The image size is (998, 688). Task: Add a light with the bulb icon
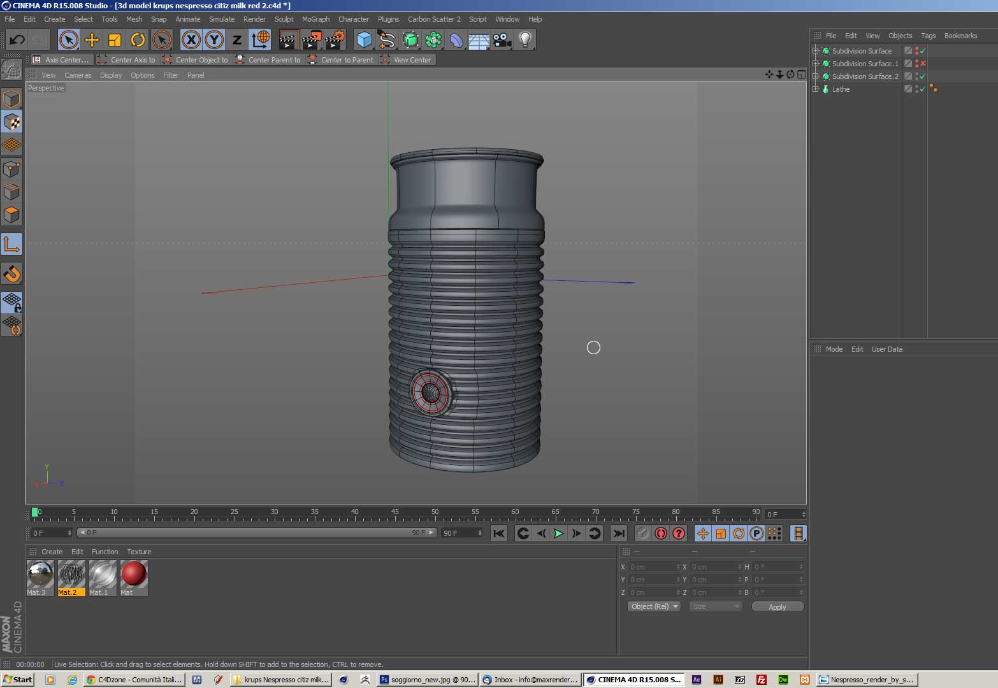pyautogui.click(x=524, y=40)
